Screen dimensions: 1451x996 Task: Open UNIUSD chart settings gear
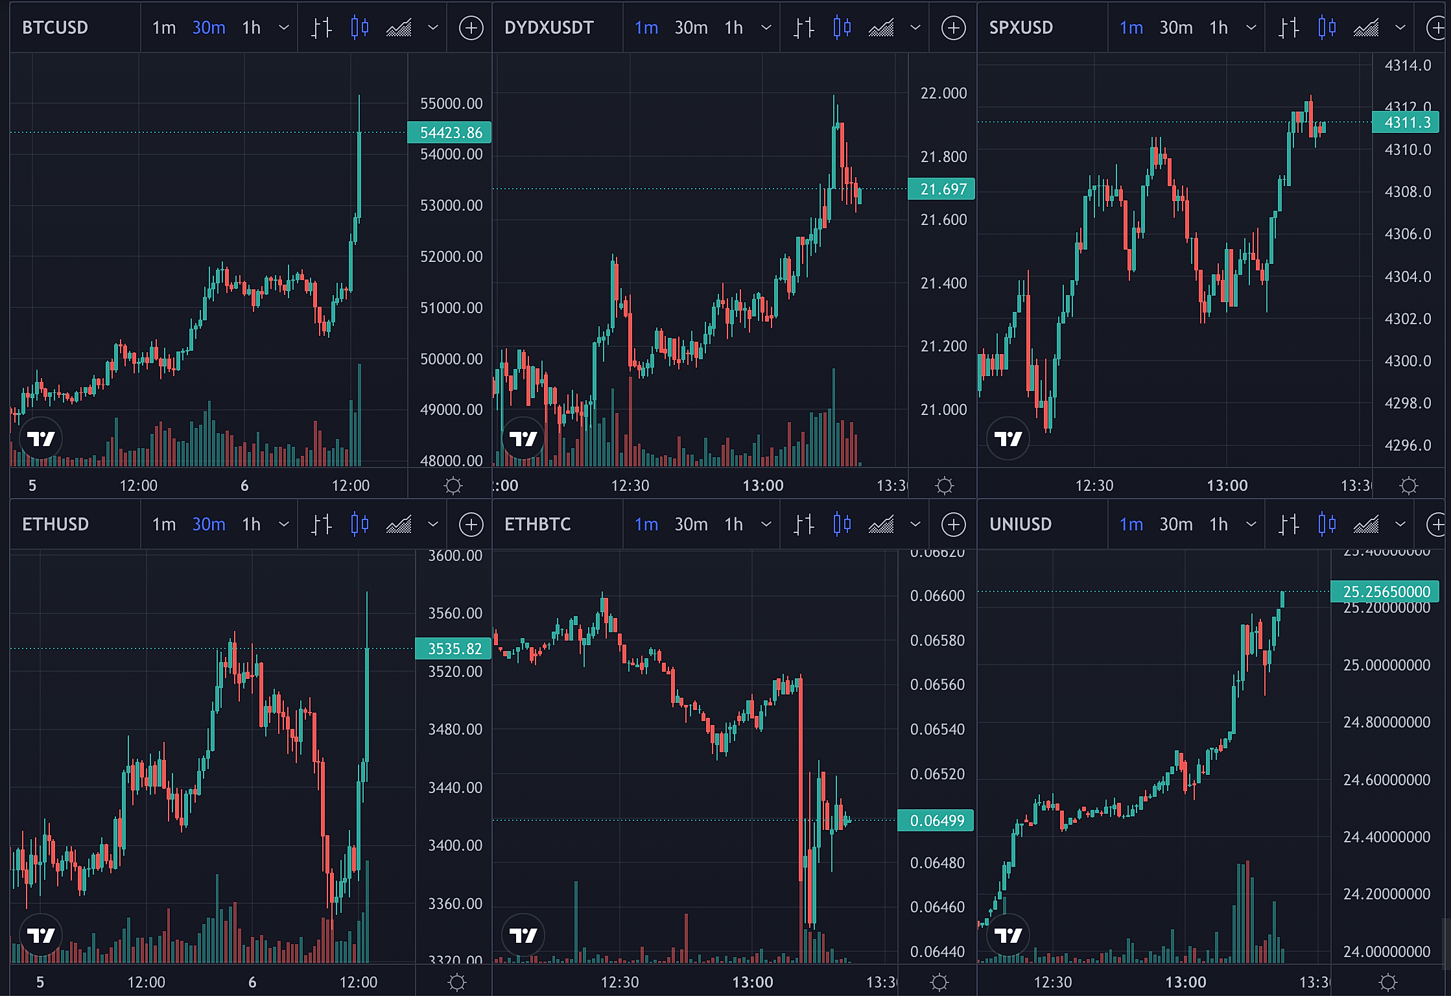tap(1387, 982)
